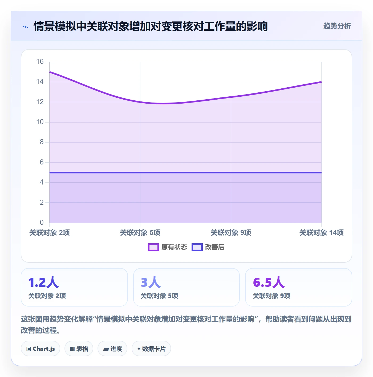Click the 3人 value in the middle card
Image resolution: width=373 pixels, height=377 pixels.
151,282
